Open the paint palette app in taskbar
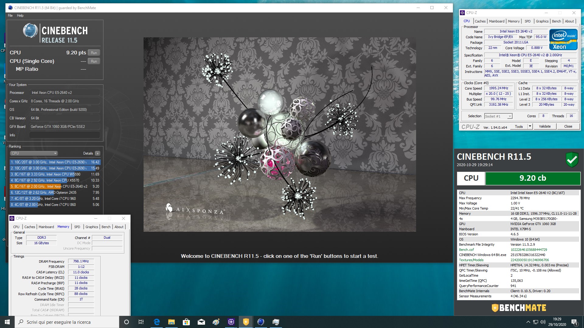 click(x=216, y=322)
